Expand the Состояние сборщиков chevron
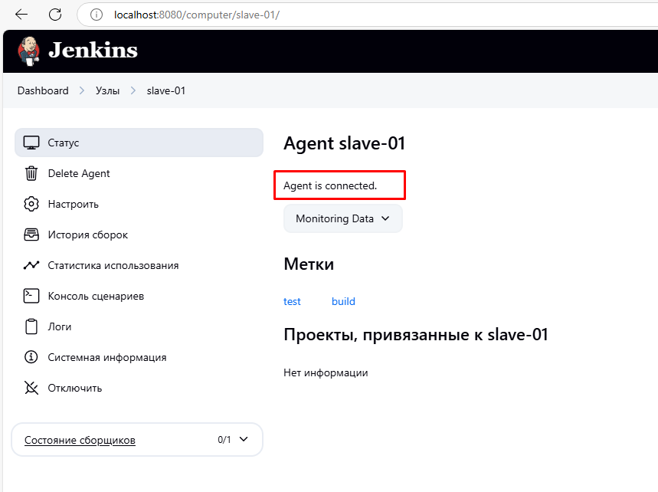Image resolution: width=658 pixels, height=492 pixels. 244,440
